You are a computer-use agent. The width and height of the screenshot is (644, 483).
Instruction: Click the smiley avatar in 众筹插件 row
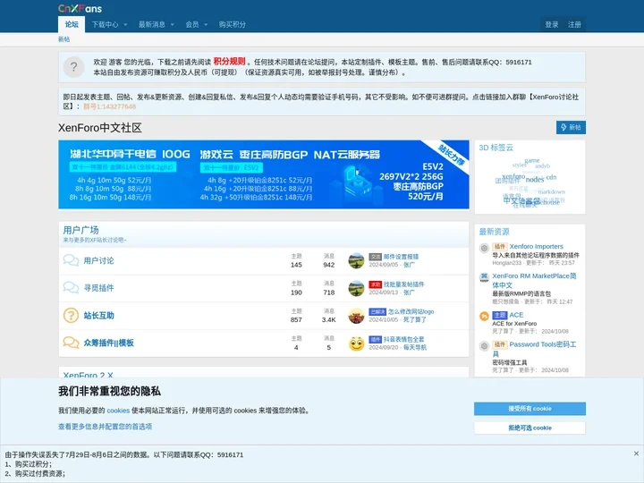pos(356,343)
